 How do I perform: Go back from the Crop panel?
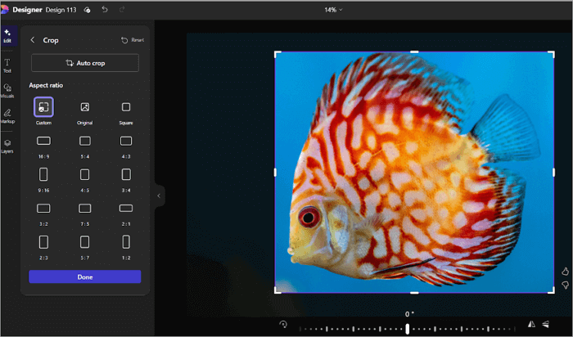[x=33, y=40]
